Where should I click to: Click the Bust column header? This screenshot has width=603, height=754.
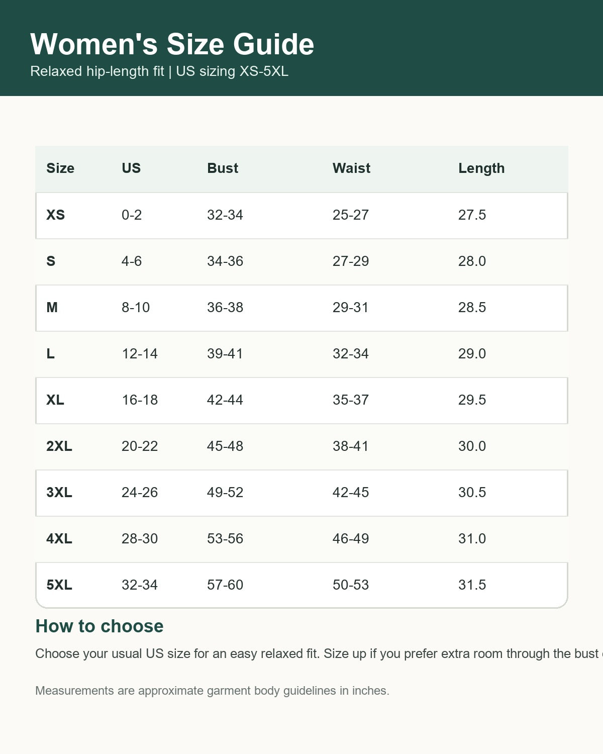click(x=223, y=168)
